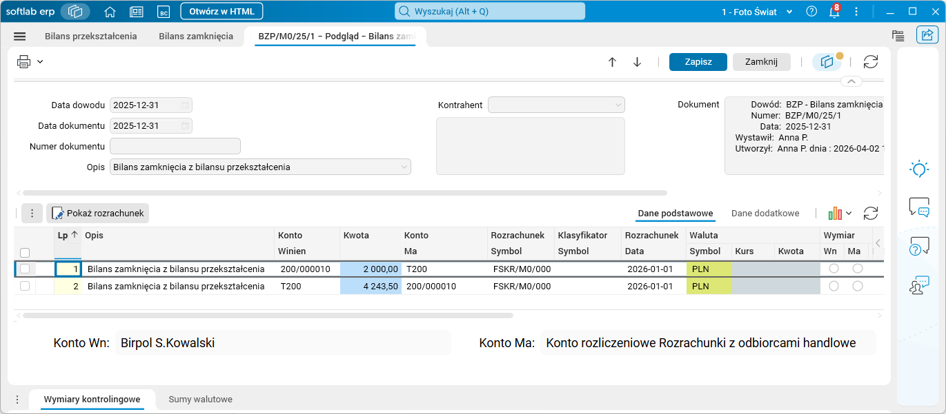Open the help chat icon in sidebar
The image size is (946, 414).
pyautogui.click(x=919, y=246)
